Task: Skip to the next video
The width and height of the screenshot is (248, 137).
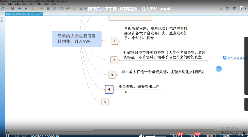Action: click(24, 136)
